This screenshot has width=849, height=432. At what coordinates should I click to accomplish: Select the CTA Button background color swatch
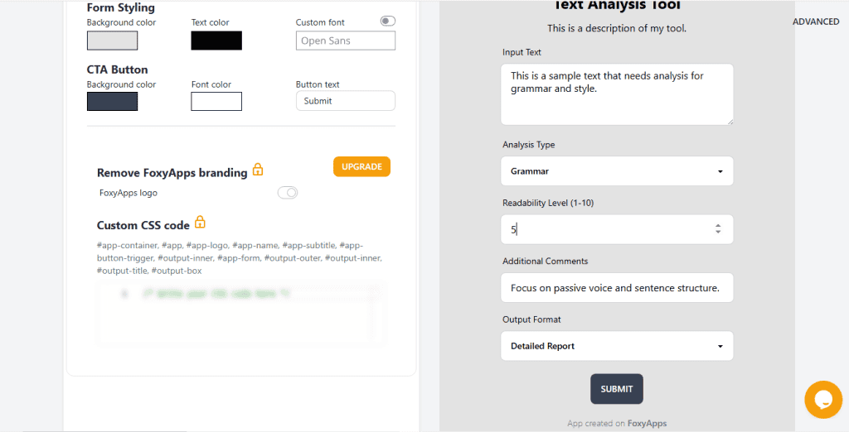pyautogui.click(x=112, y=102)
